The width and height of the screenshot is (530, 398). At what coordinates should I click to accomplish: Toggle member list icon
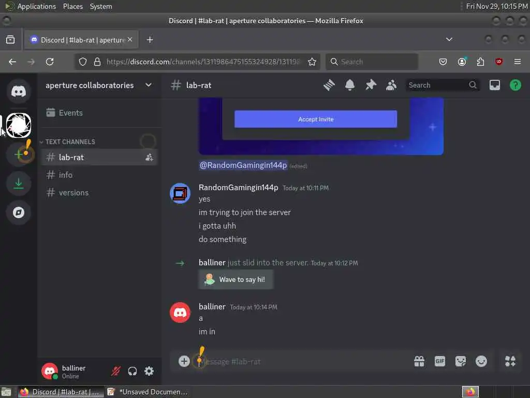pyautogui.click(x=391, y=86)
